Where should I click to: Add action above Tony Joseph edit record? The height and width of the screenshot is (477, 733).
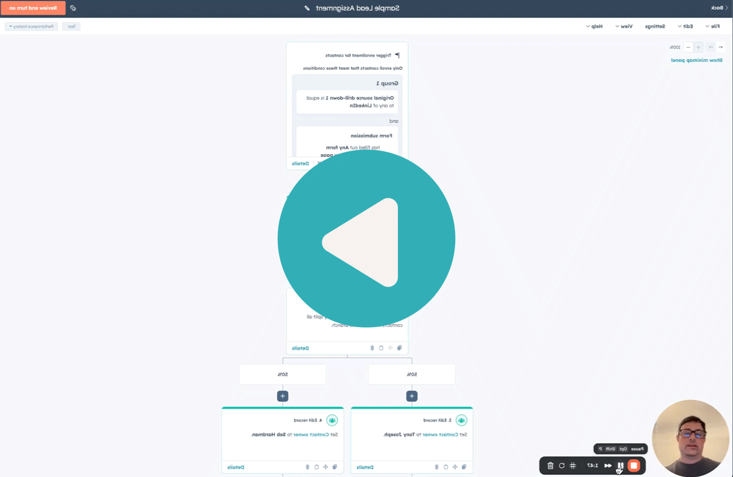pyautogui.click(x=412, y=396)
